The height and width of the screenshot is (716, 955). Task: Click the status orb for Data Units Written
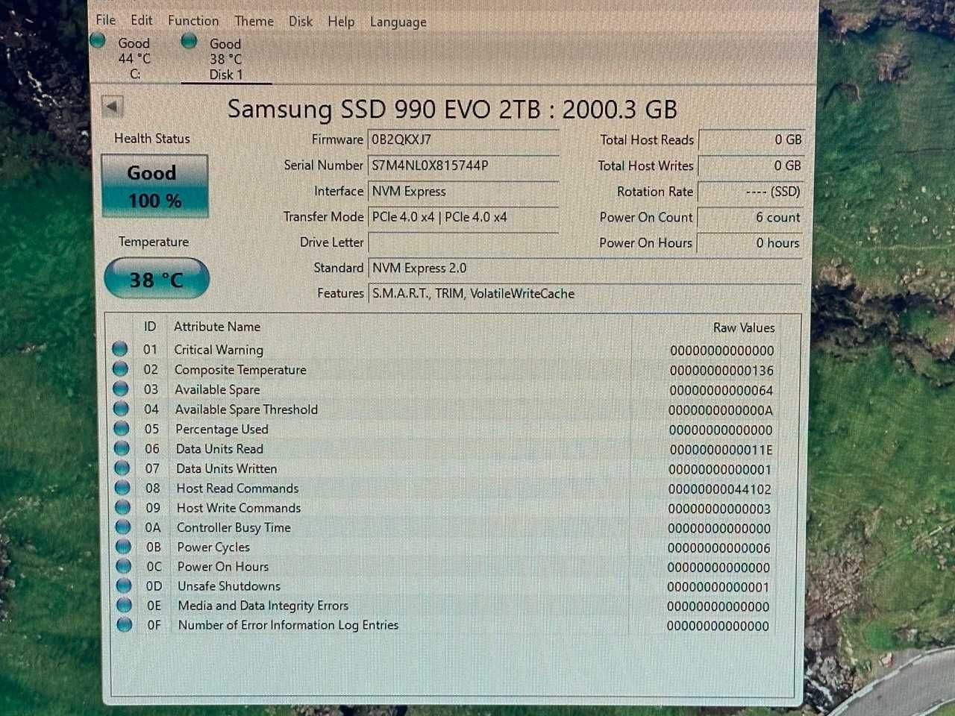(x=122, y=468)
